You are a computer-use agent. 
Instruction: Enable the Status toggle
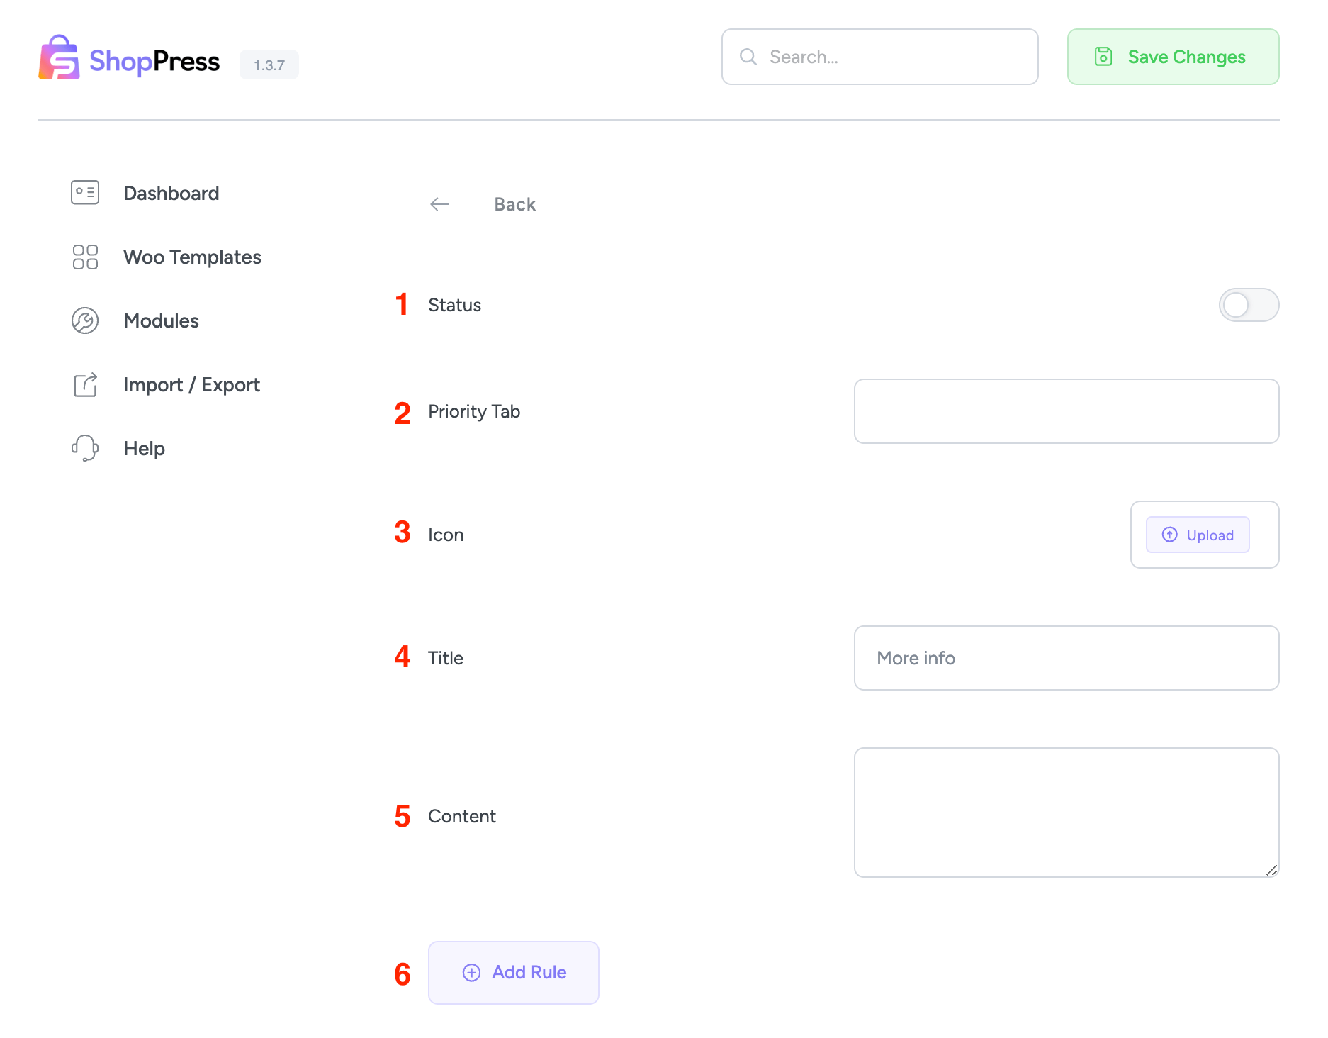point(1249,305)
